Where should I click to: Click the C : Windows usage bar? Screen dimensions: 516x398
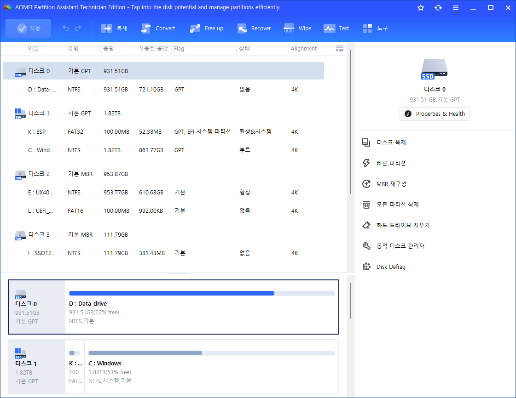[212, 353]
